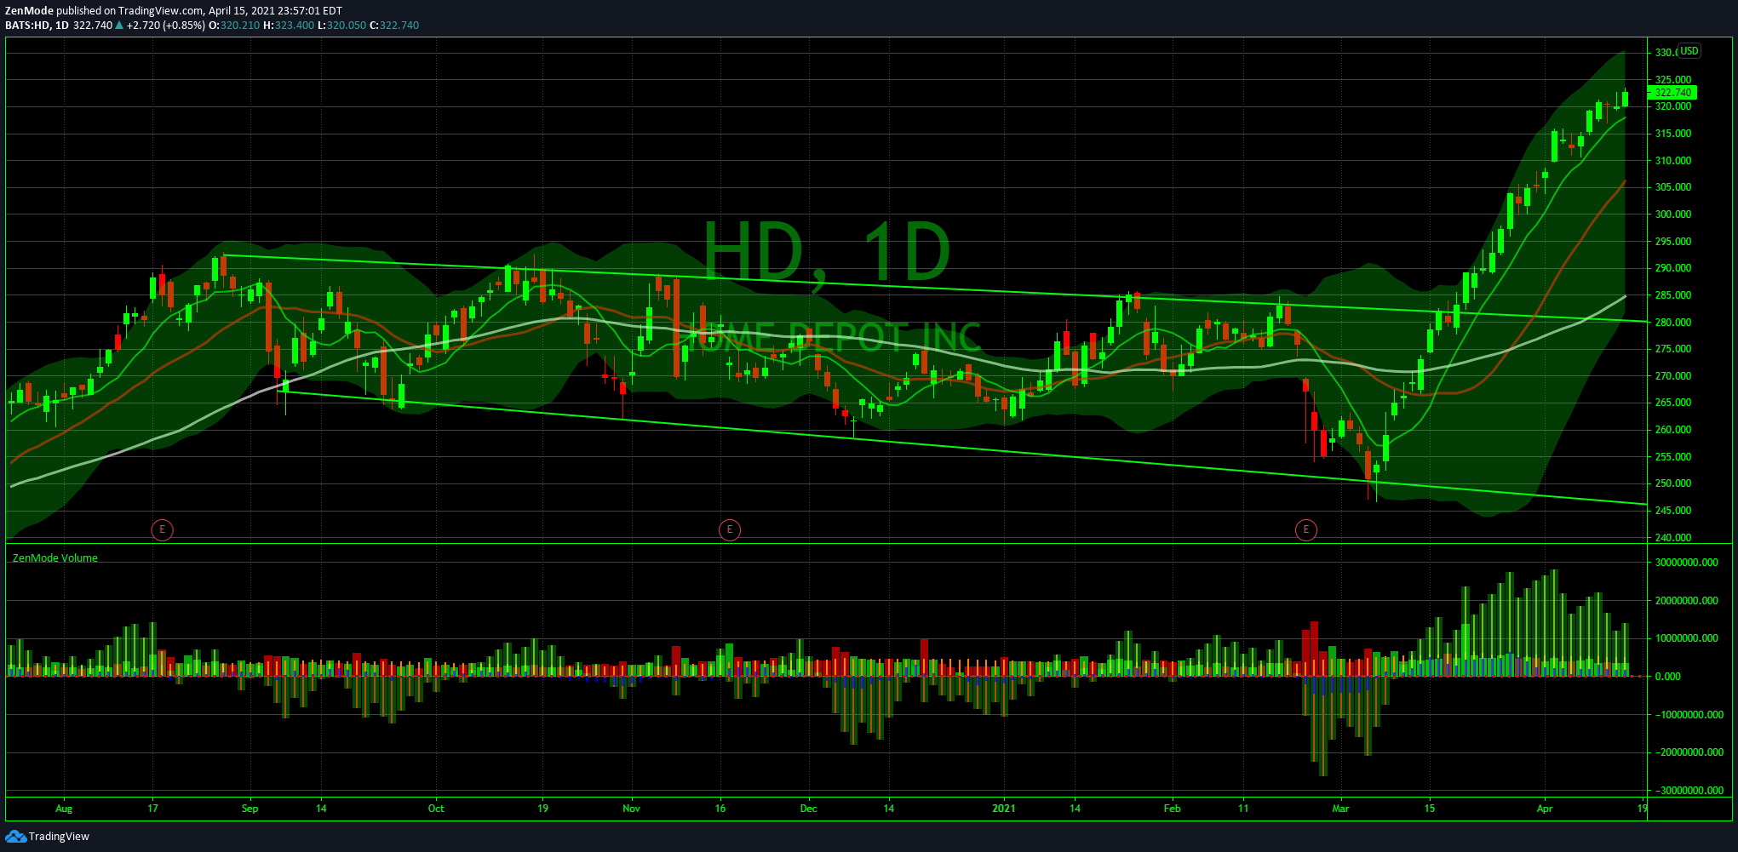1738x852 pixels.
Task: Click the 260.000 price axis label
Action: pos(1673,430)
